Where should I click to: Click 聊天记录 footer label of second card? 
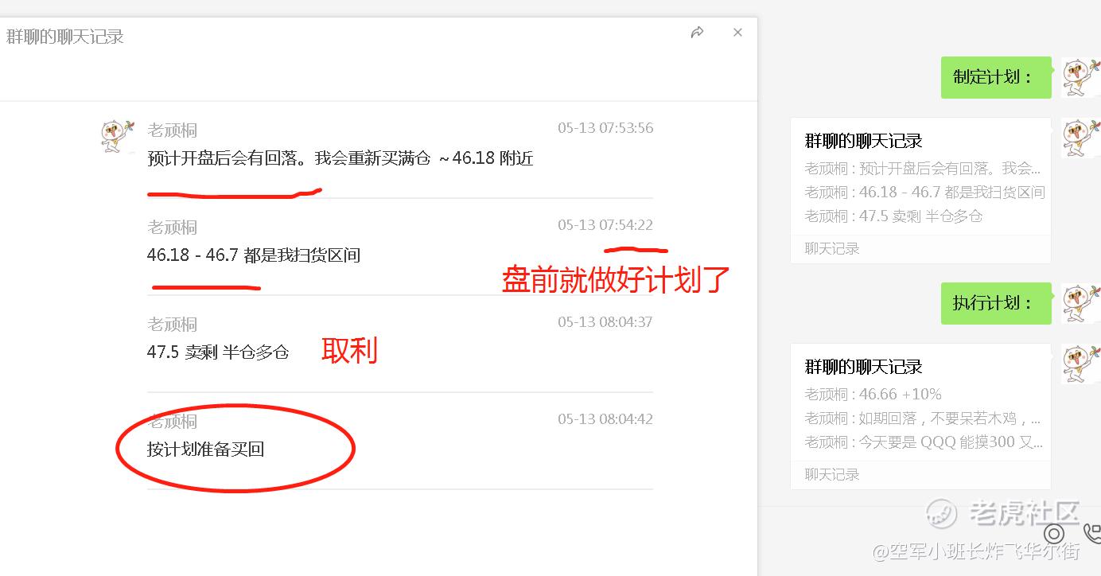click(832, 475)
